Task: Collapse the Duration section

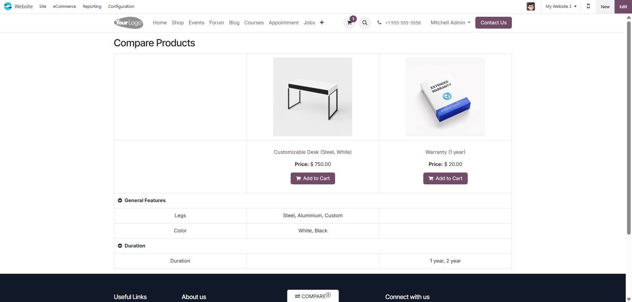Action: (120, 246)
